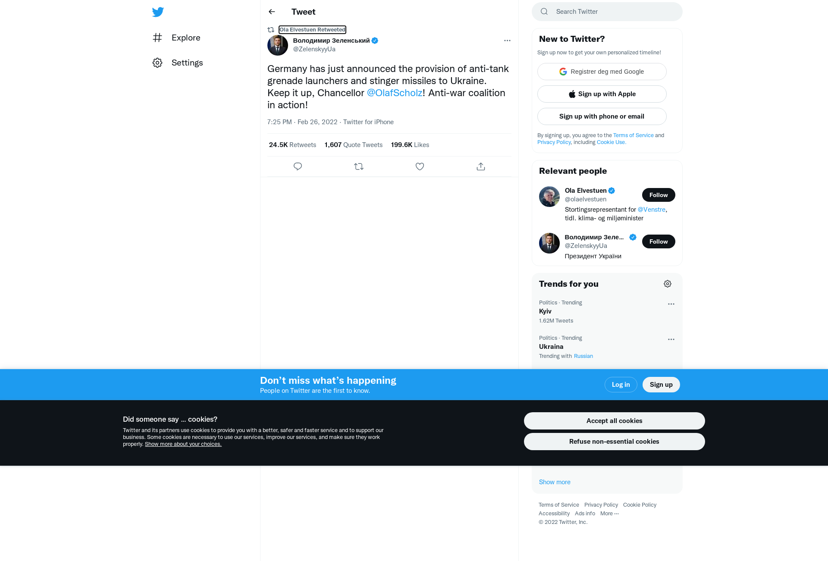
Task: Expand More footer options
Action: click(609, 514)
